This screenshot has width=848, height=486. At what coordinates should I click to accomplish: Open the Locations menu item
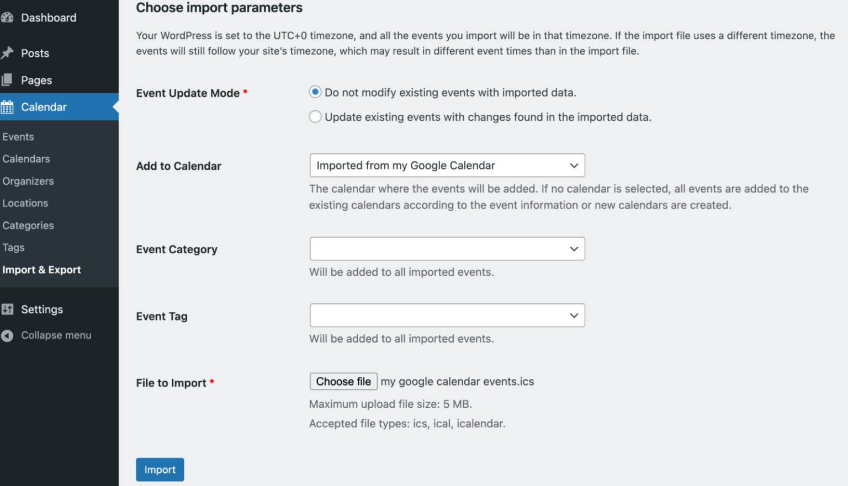pos(25,203)
